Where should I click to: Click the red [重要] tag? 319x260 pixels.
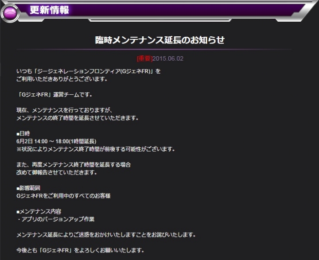coord(144,58)
